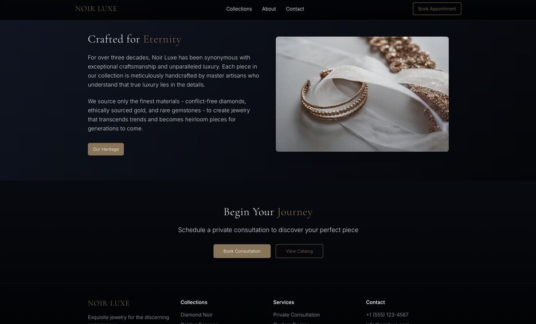Click the NOIR LUXE footer logo
Viewport: 536px width, 324px height.
point(109,303)
